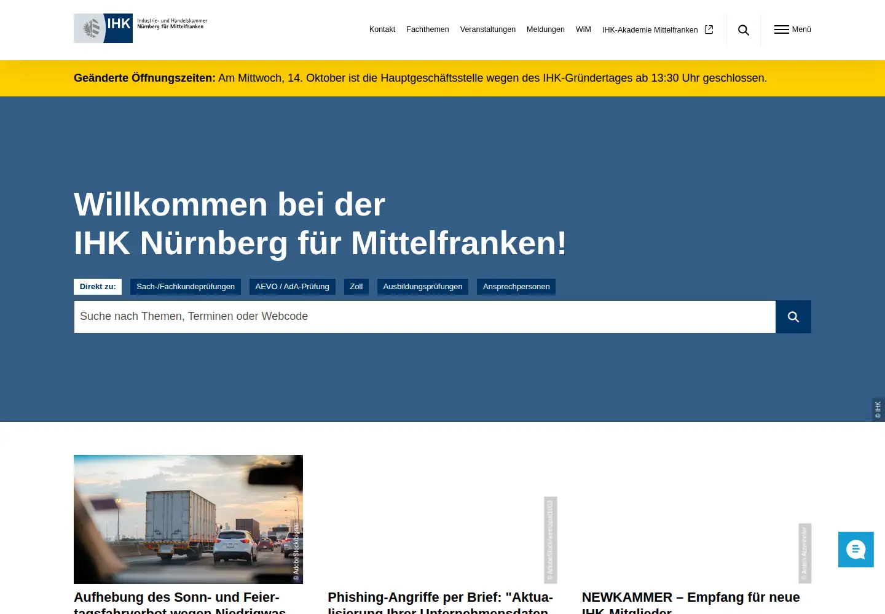Open the Fachthemen menu item
This screenshot has height=614, width=885.
(x=428, y=29)
